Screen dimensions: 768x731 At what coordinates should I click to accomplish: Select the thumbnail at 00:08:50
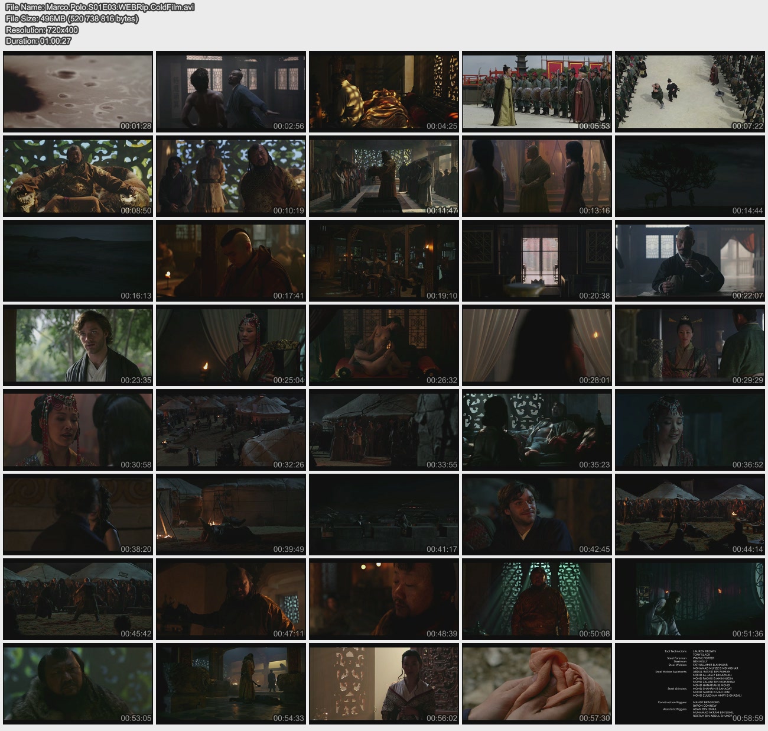click(x=78, y=176)
